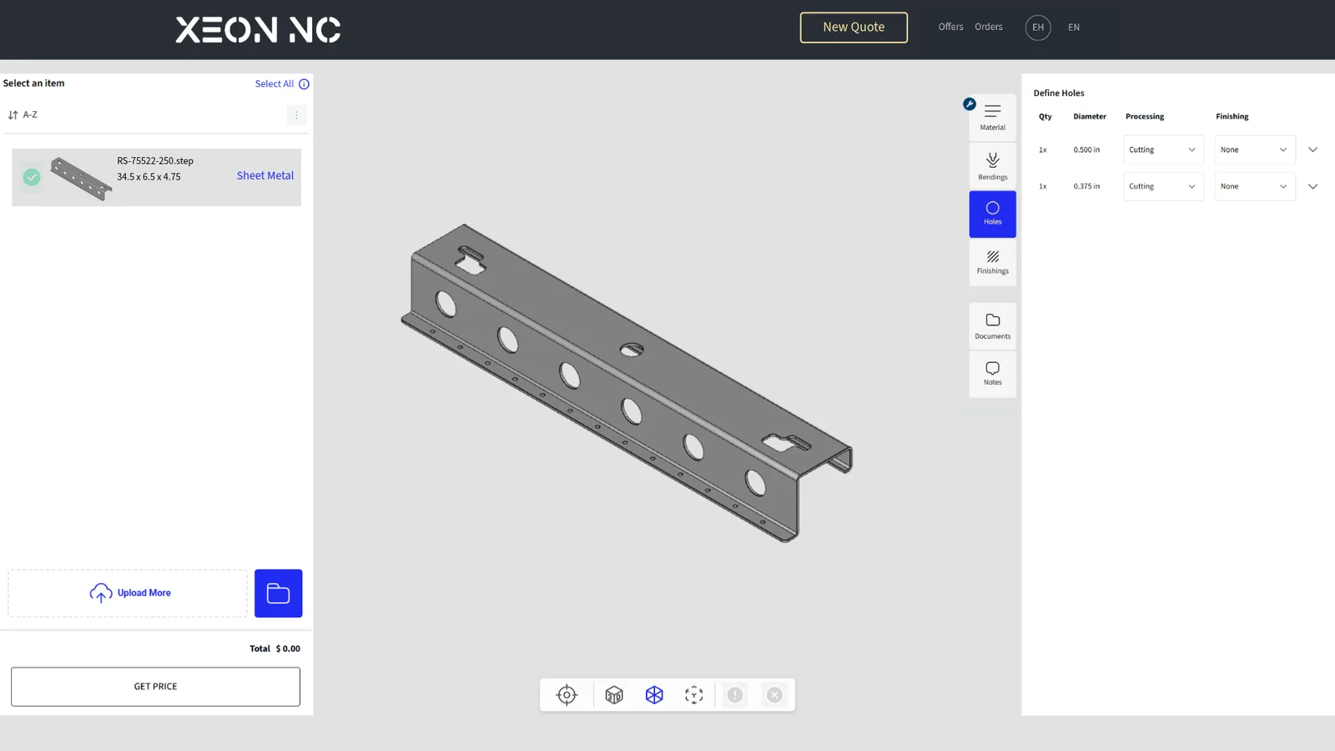
Task: Click the part thumbnail of RS-75522-250.step
Action: (81, 179)
